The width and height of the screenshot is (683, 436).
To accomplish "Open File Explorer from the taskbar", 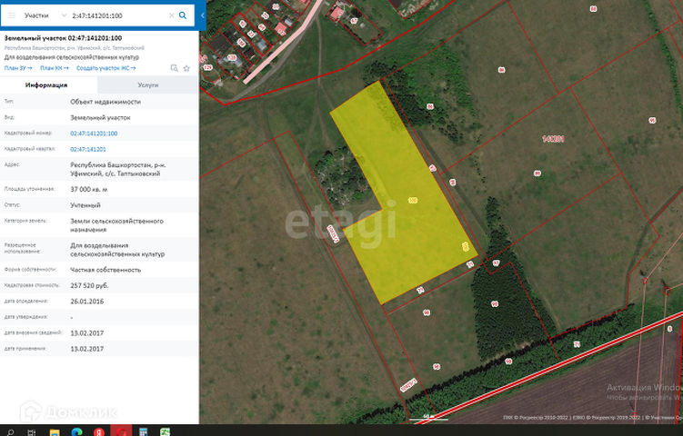I will (53, 431).
